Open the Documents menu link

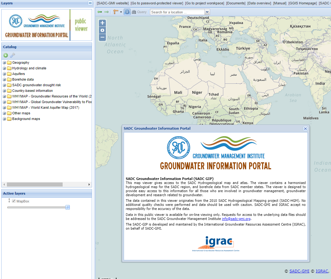tap(235, 3)
